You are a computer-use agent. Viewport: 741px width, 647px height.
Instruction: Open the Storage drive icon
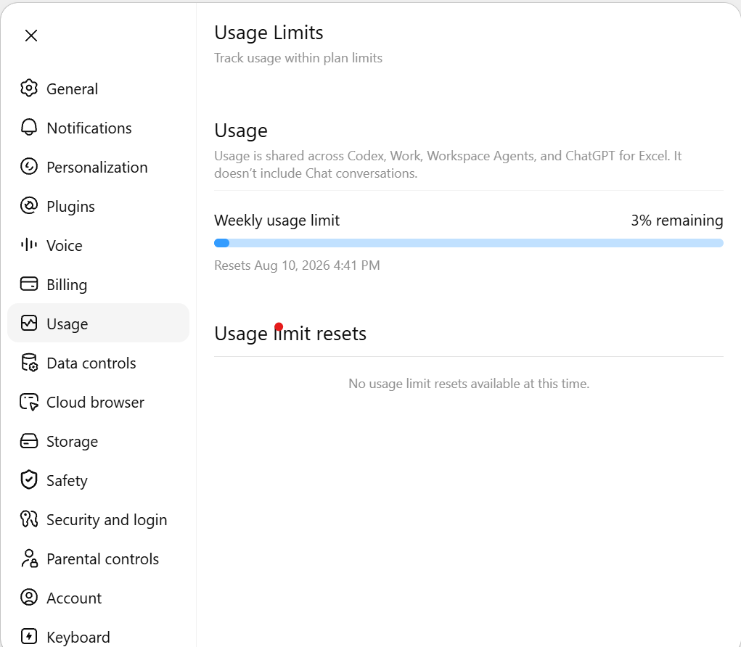(29, 441)
